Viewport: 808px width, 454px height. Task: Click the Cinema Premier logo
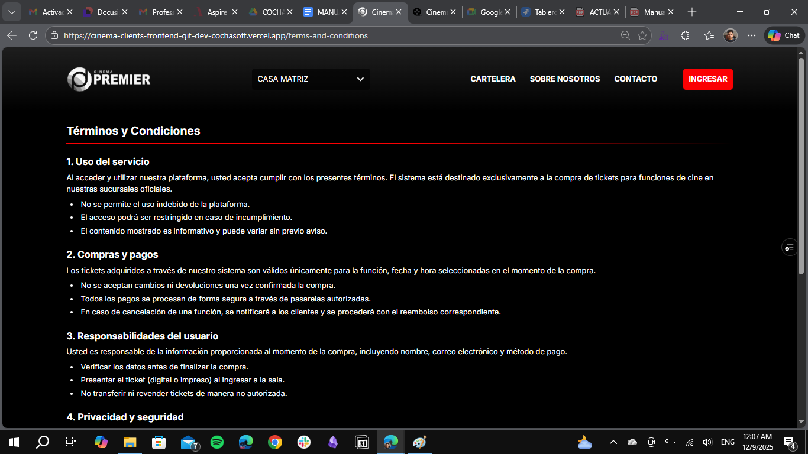[109, 79]
